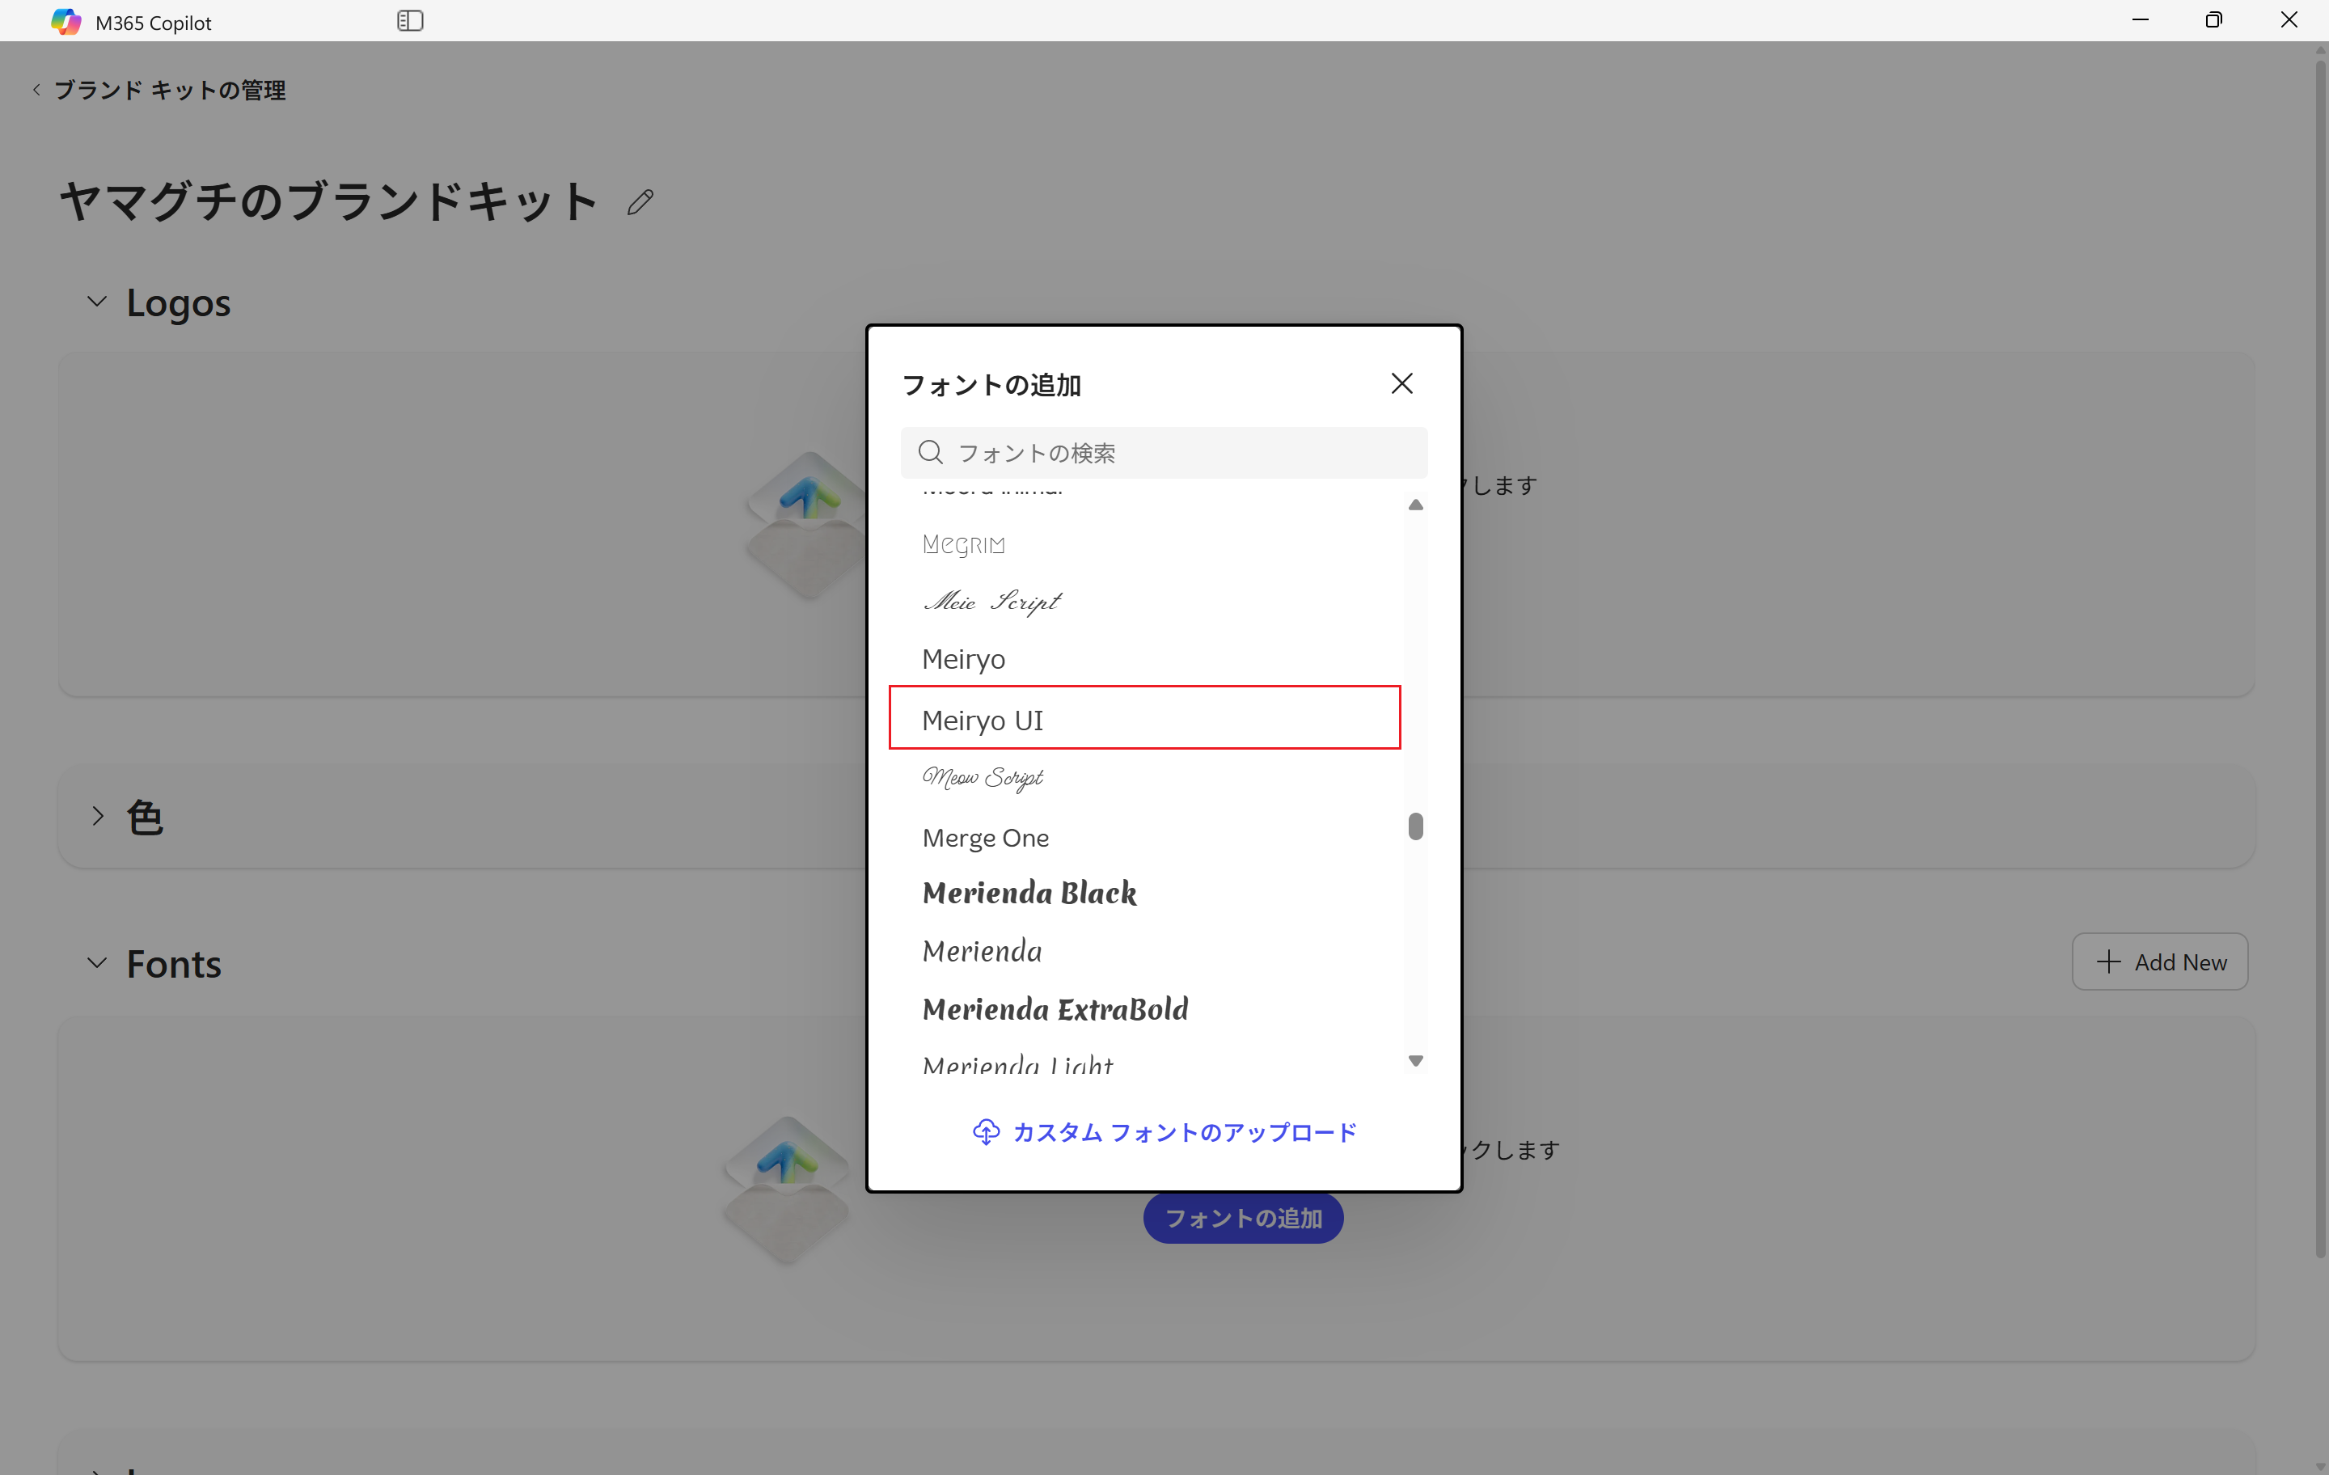Close the フォントの追加 dialog
The image size is (2329, 1475).
1402,383
